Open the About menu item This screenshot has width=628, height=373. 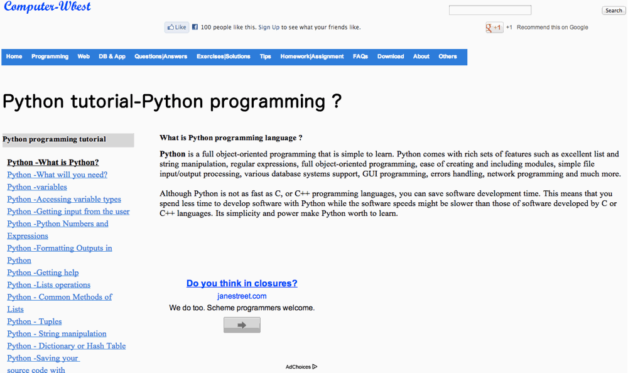(421, 57)
